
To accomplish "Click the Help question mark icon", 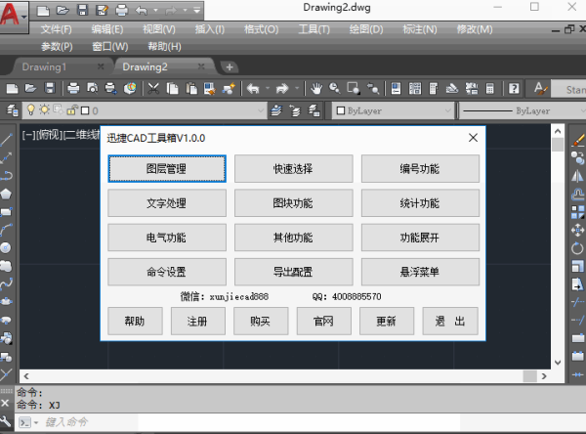I will coord(514,89).
